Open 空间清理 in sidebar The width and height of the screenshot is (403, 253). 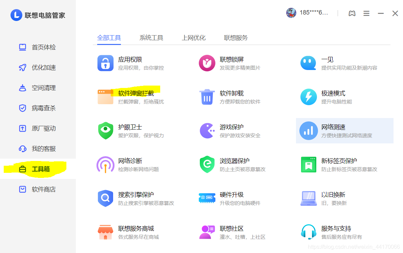[38, 88]
